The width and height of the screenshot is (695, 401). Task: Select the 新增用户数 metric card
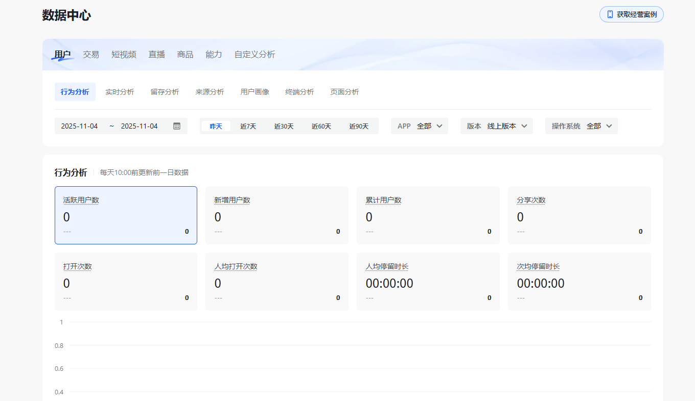[276, 215]
